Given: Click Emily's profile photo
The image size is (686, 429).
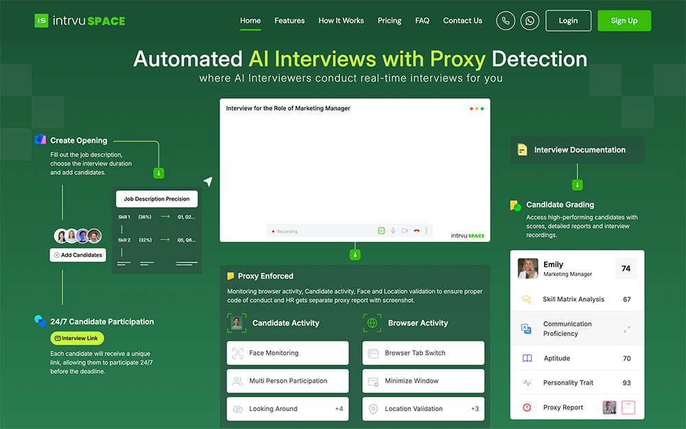Looking at the screenshot, I should [528, 268].
